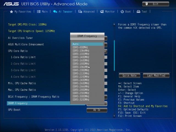The image size is (176, 132).
Task: Click F4: Add to Shortcut and My Favorites
Action: pyautogui.click(x=143, y=106)
